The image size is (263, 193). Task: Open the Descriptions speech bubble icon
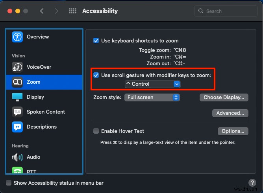pyautogui.click(x=17, y=127)
